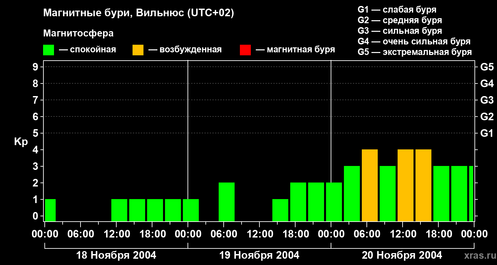Image resolution: width=497 pixels, height=265 pixels.
Task: Select the '20 Ноября 2004' date label
Action: click(x=402, y=255)
